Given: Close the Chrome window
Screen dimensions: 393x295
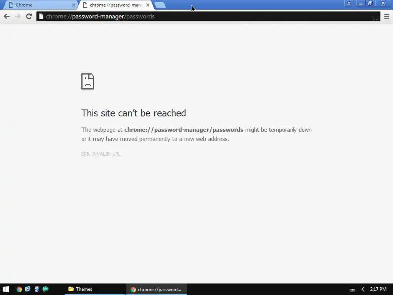Looking at the screenshot, I should 383,3.
